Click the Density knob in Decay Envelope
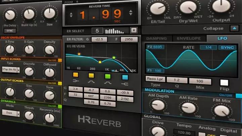The height and width of the screenshot is (136, 242). click(49, 50)
